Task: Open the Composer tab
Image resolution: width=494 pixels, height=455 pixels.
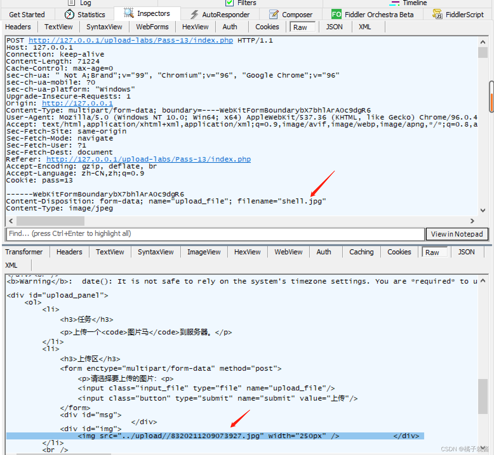Action: (291, 15)
